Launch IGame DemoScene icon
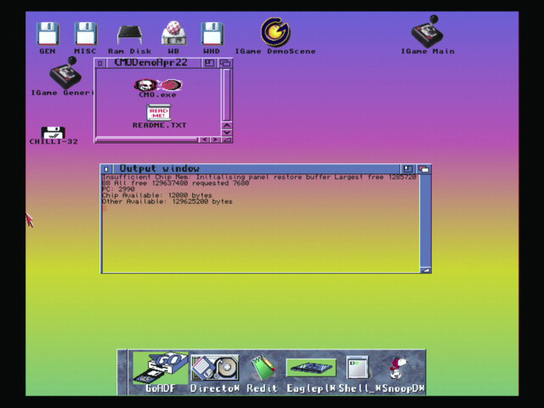Viewport: 544px width, 408px height. coord(275,32)
